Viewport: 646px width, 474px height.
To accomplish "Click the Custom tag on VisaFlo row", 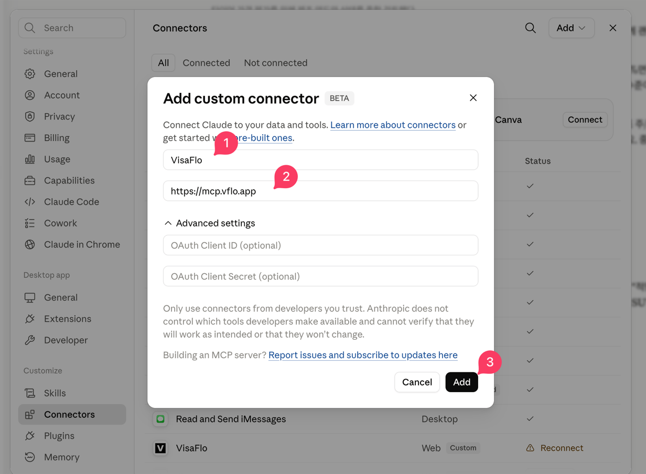I will (463, 448).
